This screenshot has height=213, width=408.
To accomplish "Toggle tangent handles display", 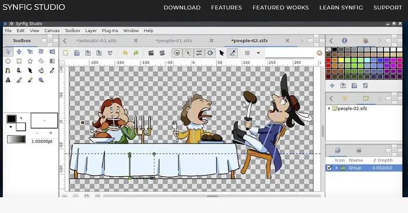I will [199, 53].
